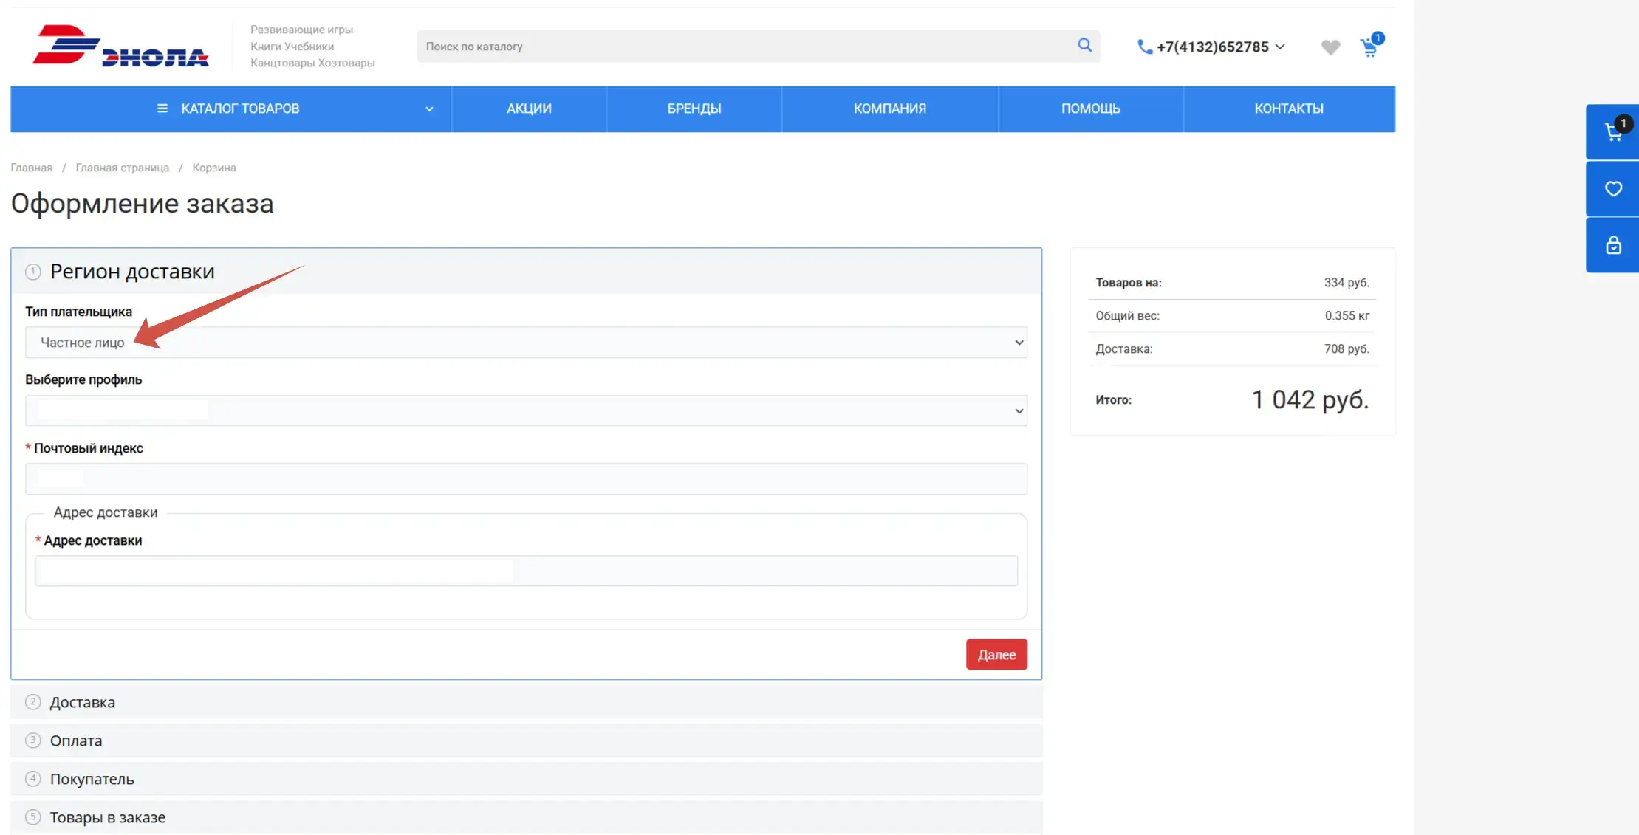Click the search magnifier icon
Image resolution: width=1639 pixels, height=835 pixels.
click(1084, 46)
